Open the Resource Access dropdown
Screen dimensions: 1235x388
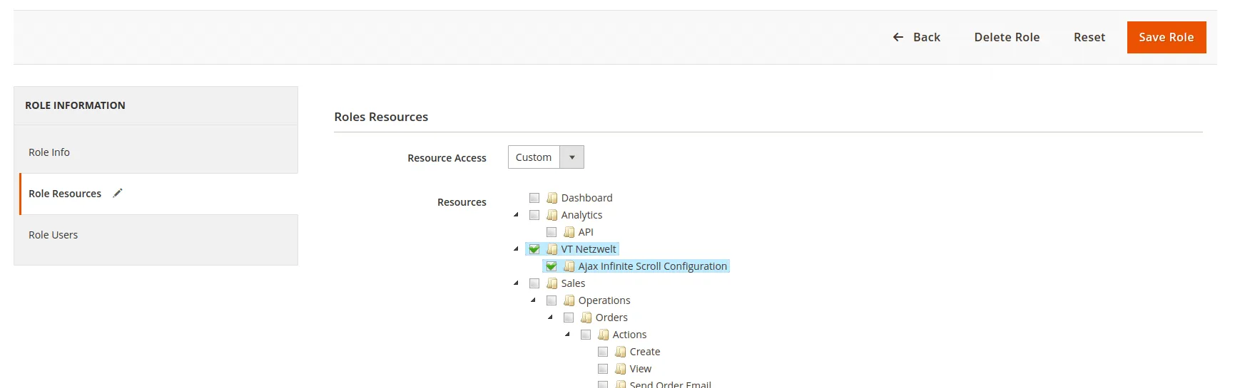pos(546,157)
